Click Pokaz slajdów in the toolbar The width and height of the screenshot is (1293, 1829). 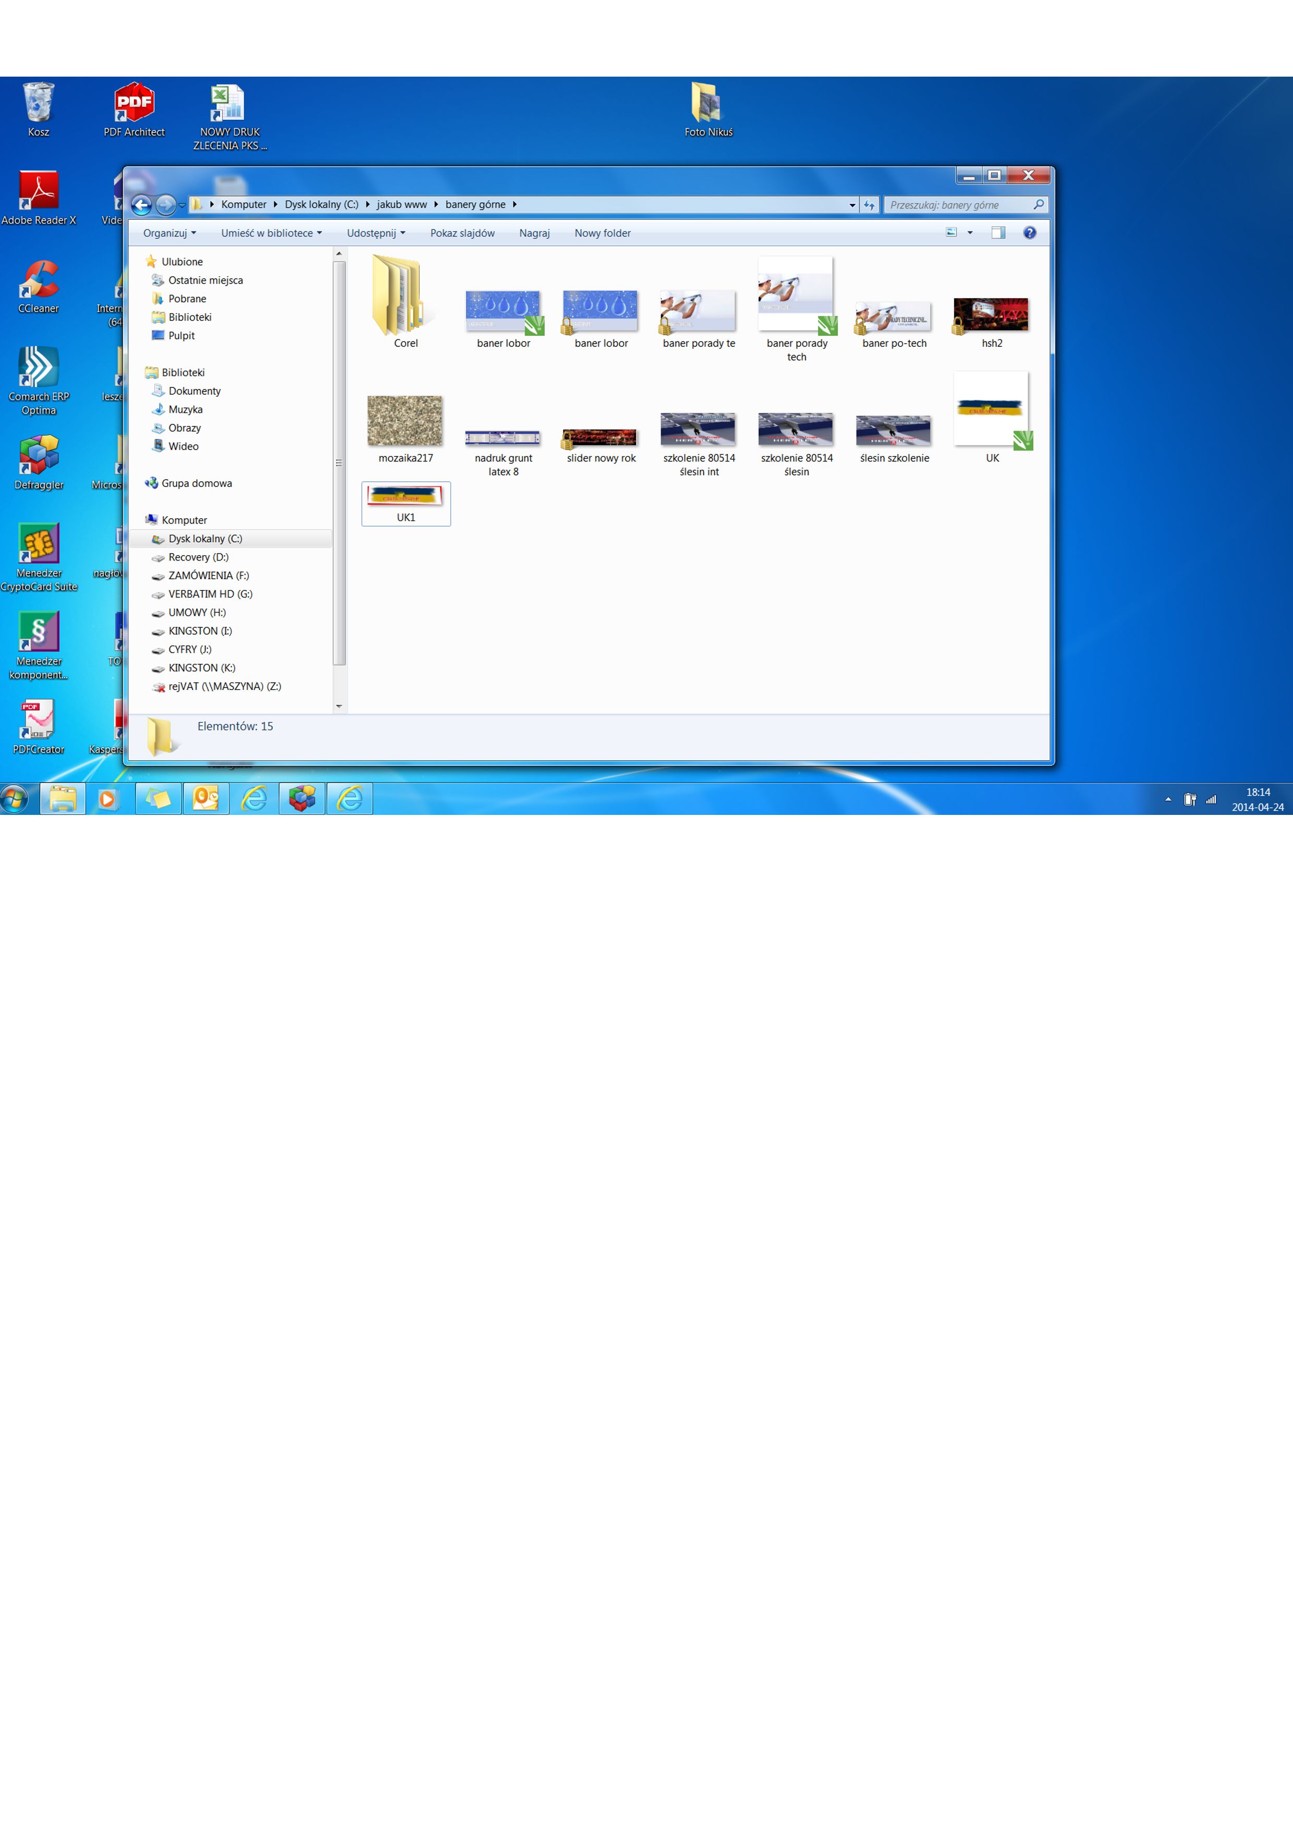[x=462, y=234]
